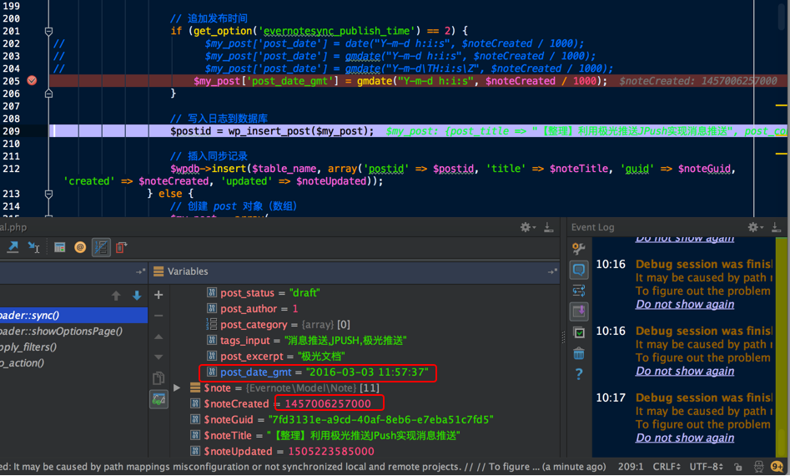The width and height of the screenshot is (790, 476).
Task: Go to next frame with blue down arrow
Action: point(137,296)
